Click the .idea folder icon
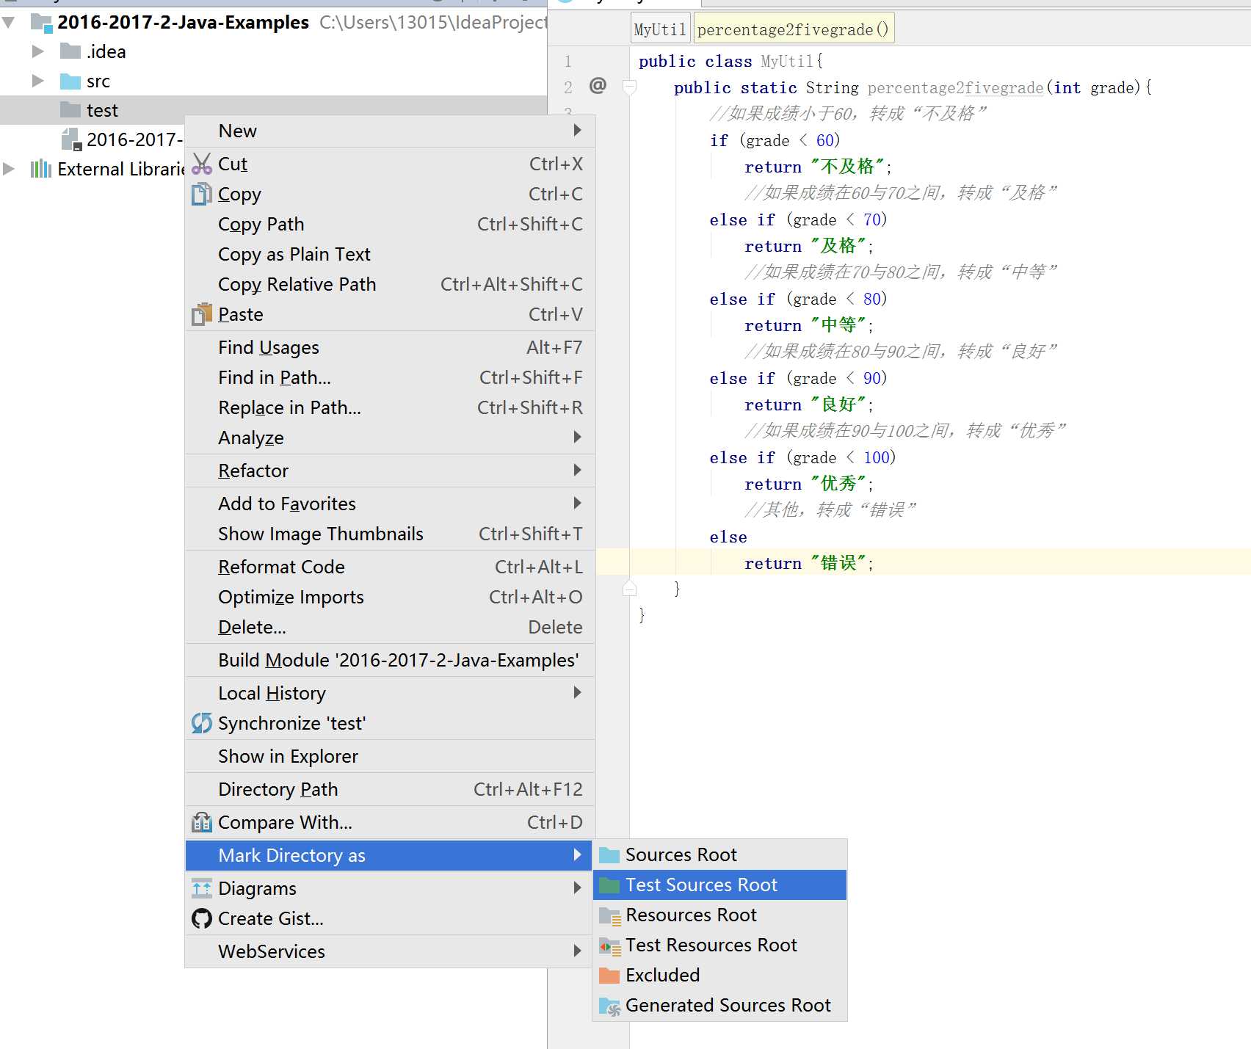This screenshot has height=1049, width=1251. [70, 51]
